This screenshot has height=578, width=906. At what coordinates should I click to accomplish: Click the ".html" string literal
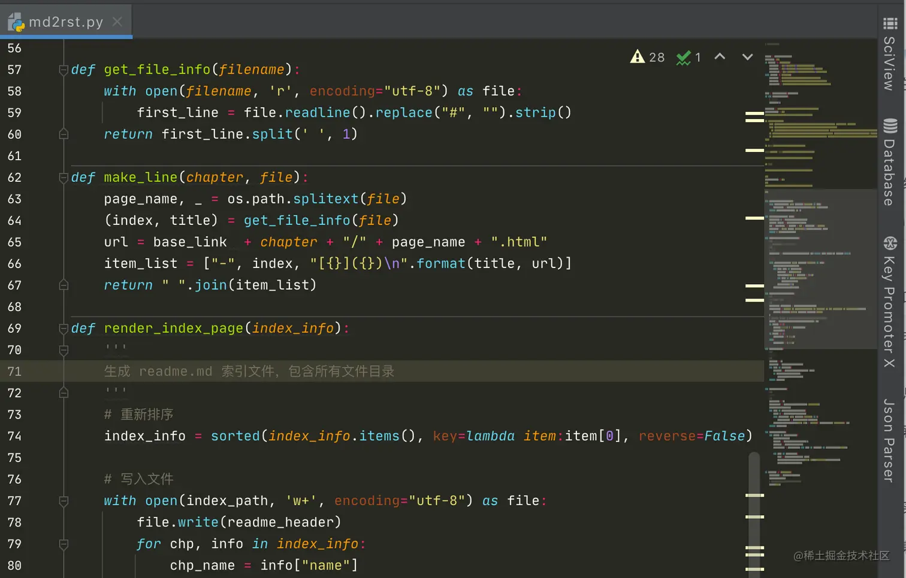tap(519, 242)
